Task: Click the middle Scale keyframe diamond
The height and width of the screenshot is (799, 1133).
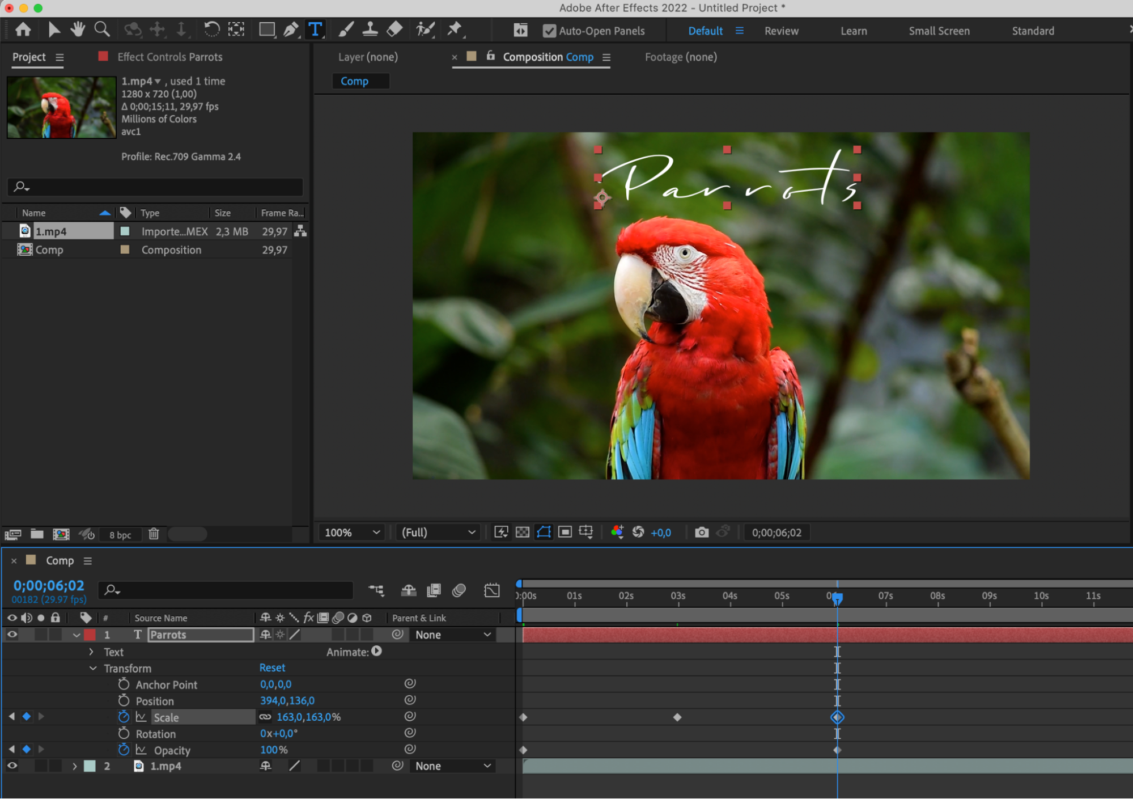Action: point(677,717)
